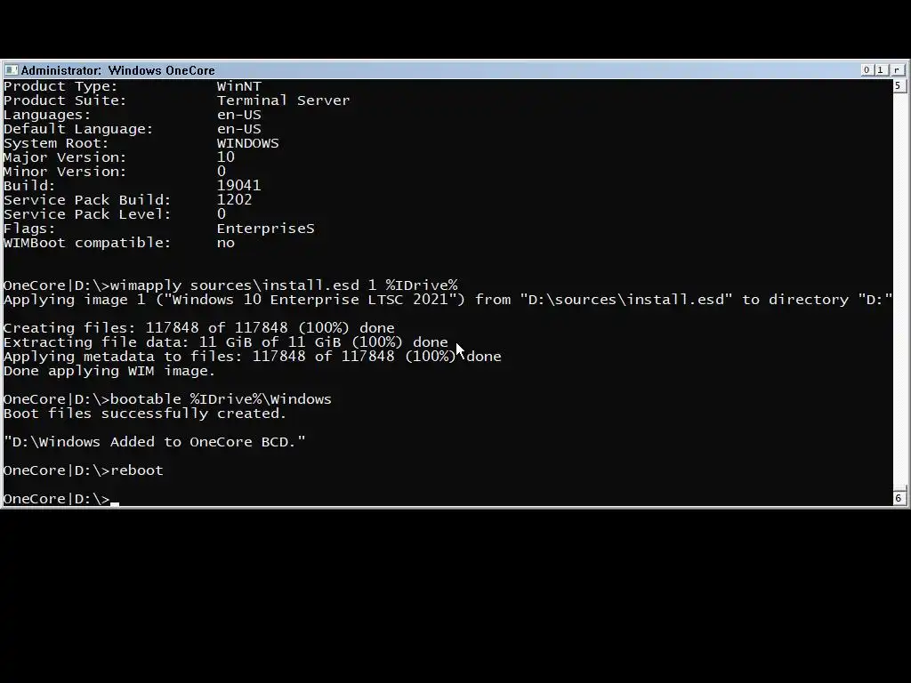Click the Build number '19041'
Image resolution: width=911 pixels, height=683 pixels.
click(x=238, y=185)
